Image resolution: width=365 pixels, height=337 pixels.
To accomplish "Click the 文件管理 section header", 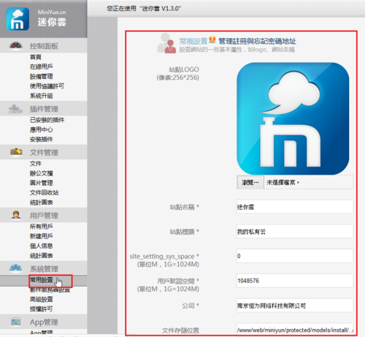I will point(44,152).
